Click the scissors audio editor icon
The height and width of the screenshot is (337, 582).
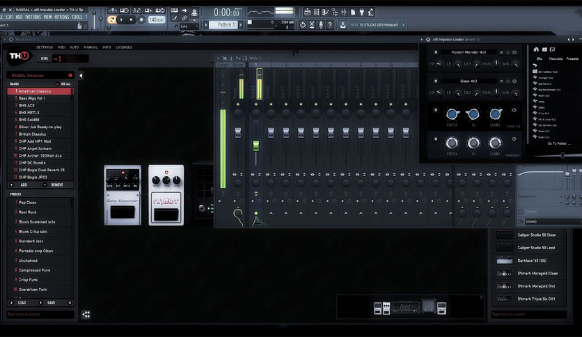point(312,25)
